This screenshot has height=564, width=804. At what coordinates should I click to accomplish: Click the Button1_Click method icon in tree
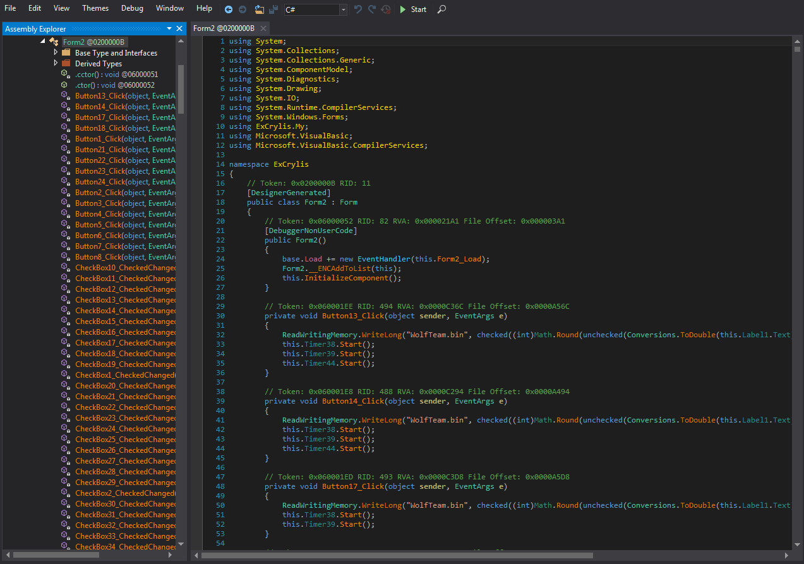[x=65, y=138]
